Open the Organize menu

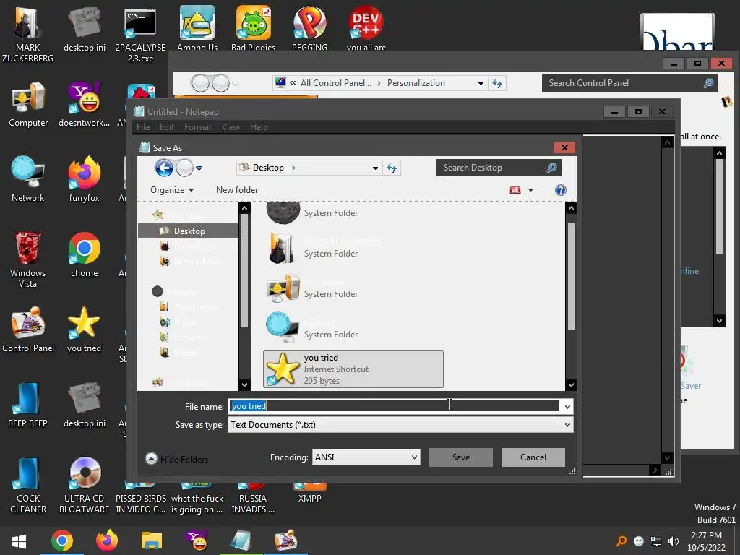pyautogui.click(x=172, y=190)
